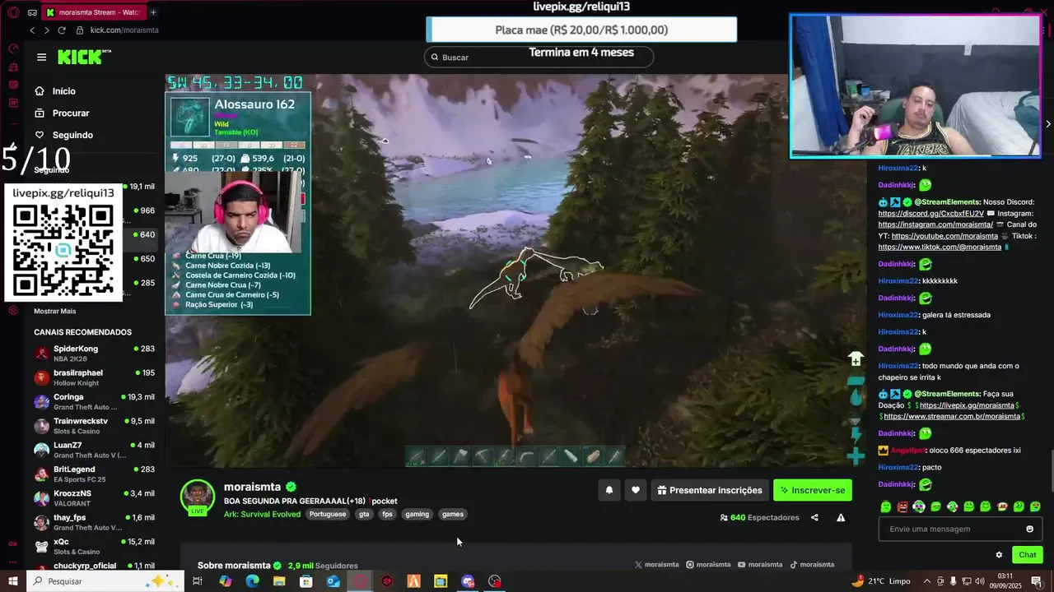The image size is (1054, 592).
Task: Open the notification center
Action: [x=1037, y=581]
